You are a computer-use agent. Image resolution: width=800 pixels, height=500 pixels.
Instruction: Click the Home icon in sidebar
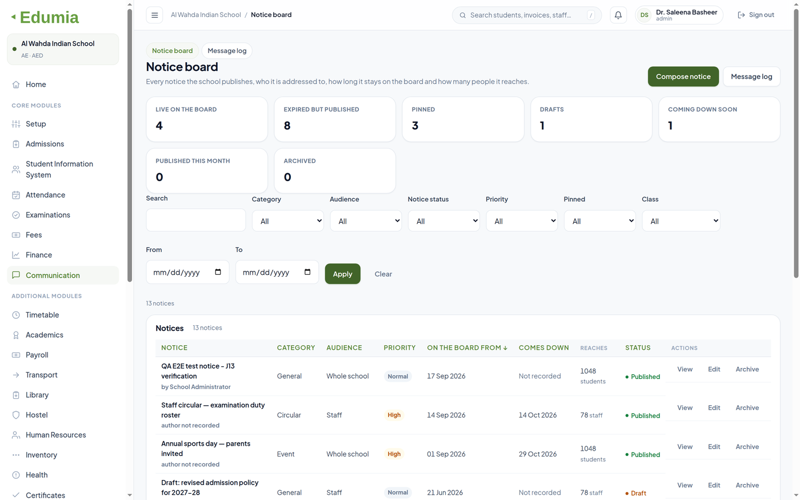(16, 85)
